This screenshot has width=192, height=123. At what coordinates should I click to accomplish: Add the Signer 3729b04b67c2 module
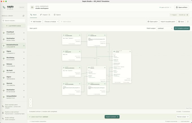[x=24, y=52]
